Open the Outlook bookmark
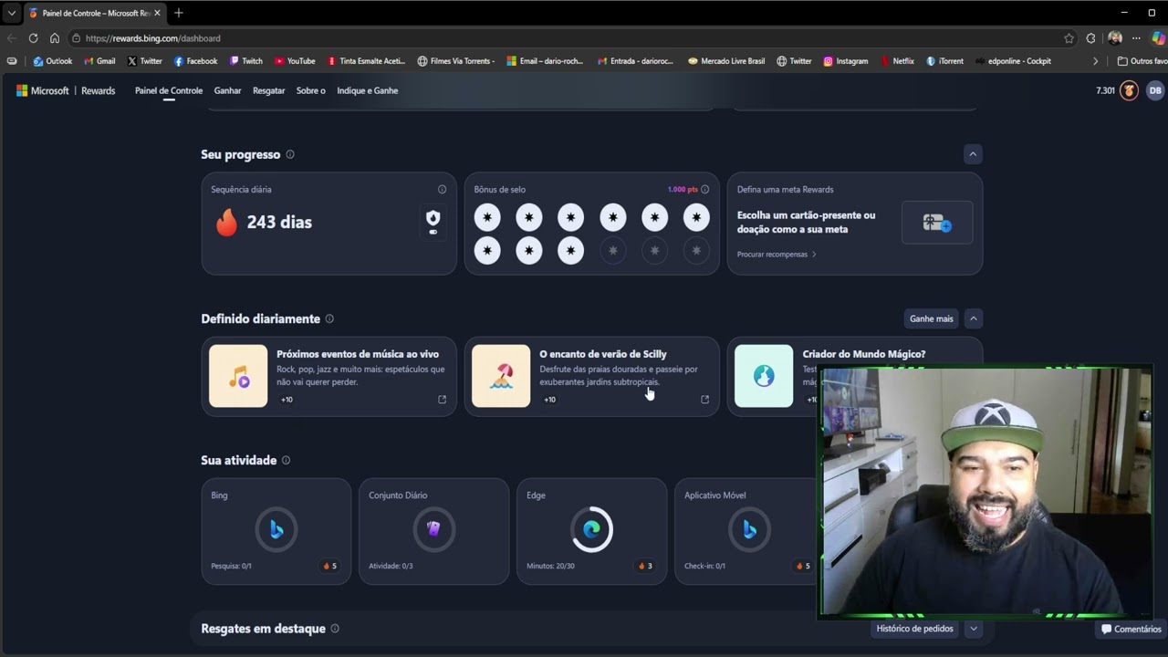1168x657 pixels. click(53, 61)
